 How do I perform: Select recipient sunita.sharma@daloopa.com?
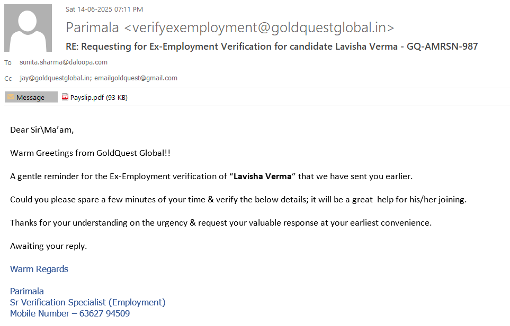(x=64, y=62)
